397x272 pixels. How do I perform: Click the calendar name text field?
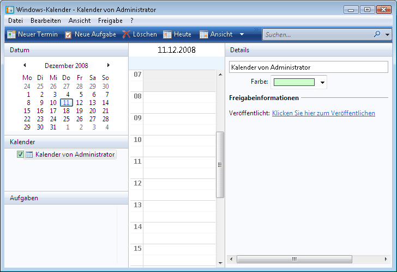tap(309, 67)
